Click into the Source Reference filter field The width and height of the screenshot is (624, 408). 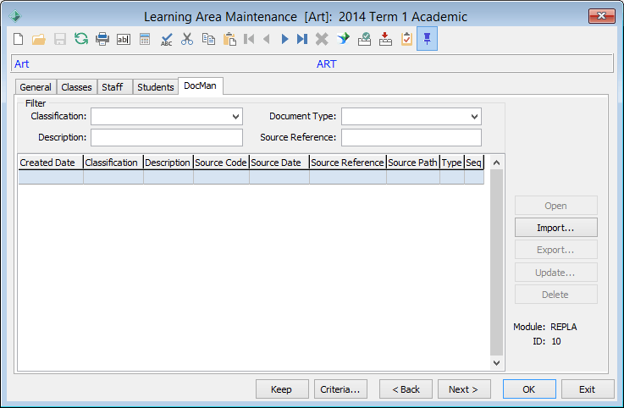tap(411, 138)
